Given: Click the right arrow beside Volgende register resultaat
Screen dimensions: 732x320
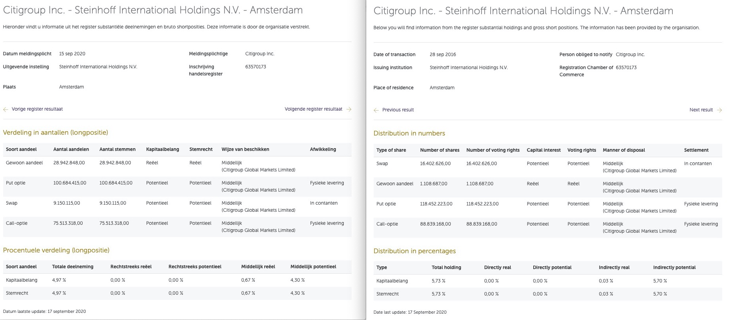Looking at the screenshot, I should (x=349, y=109).
